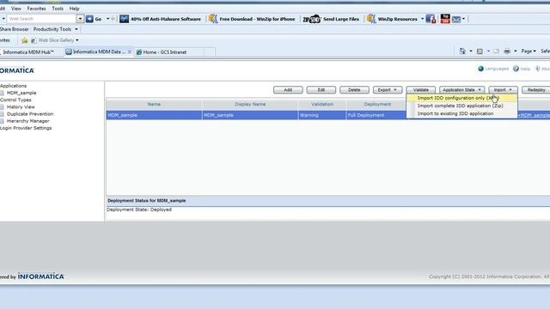This screenshot has width=550, height=309.
Task: Click the Help question mark icon
Action: click(x=516, y=69)
